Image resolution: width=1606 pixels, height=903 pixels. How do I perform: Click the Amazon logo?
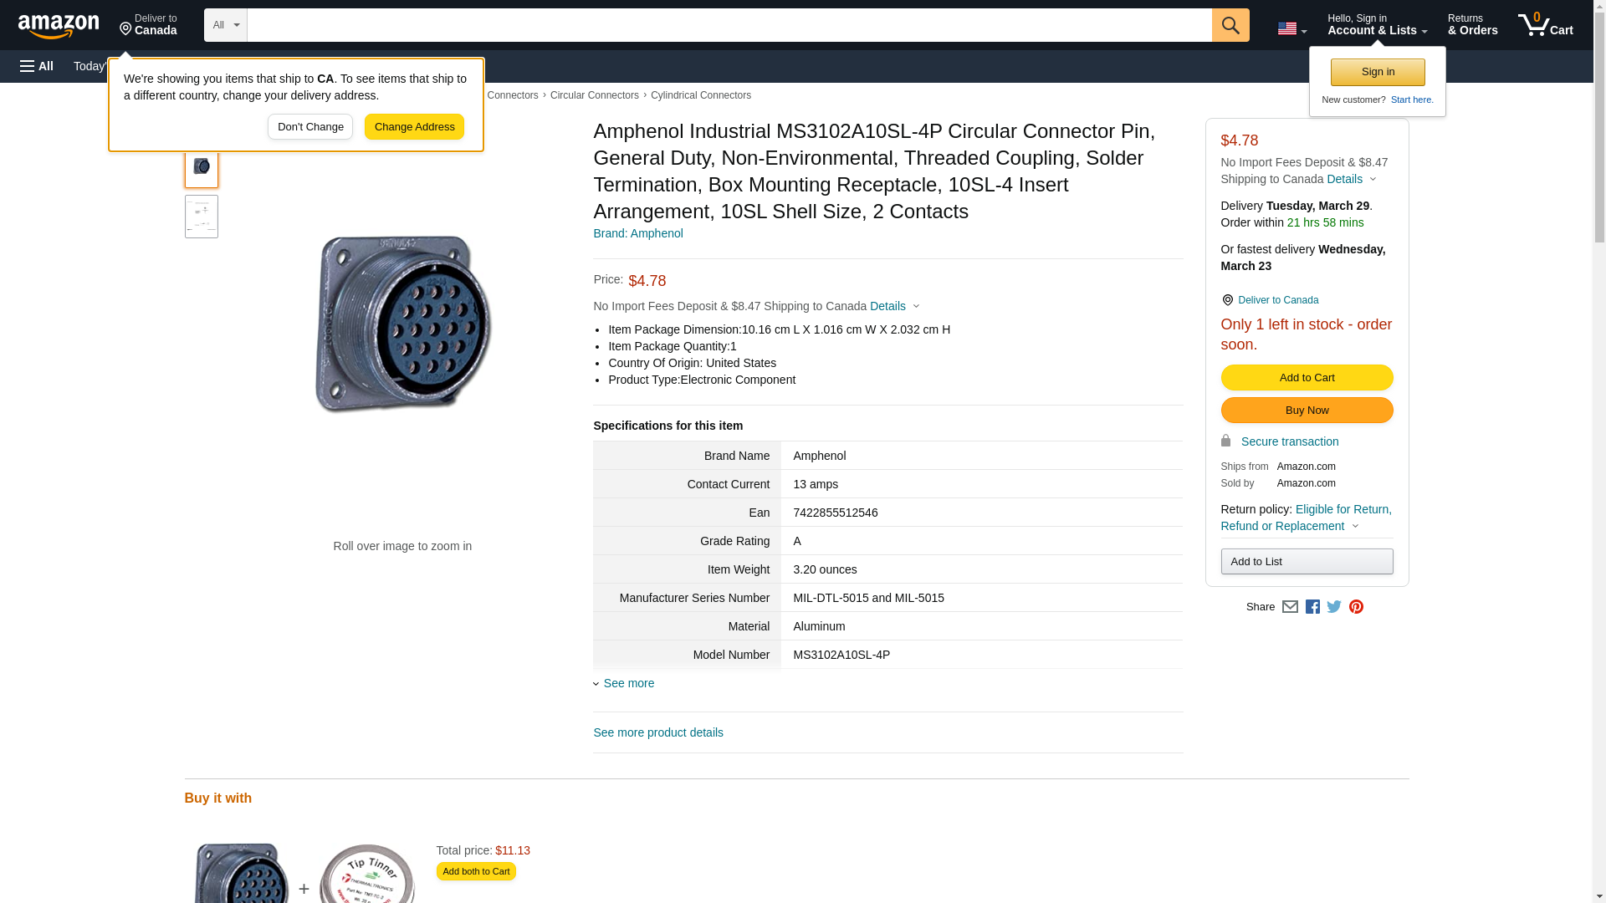click(59, 26)
